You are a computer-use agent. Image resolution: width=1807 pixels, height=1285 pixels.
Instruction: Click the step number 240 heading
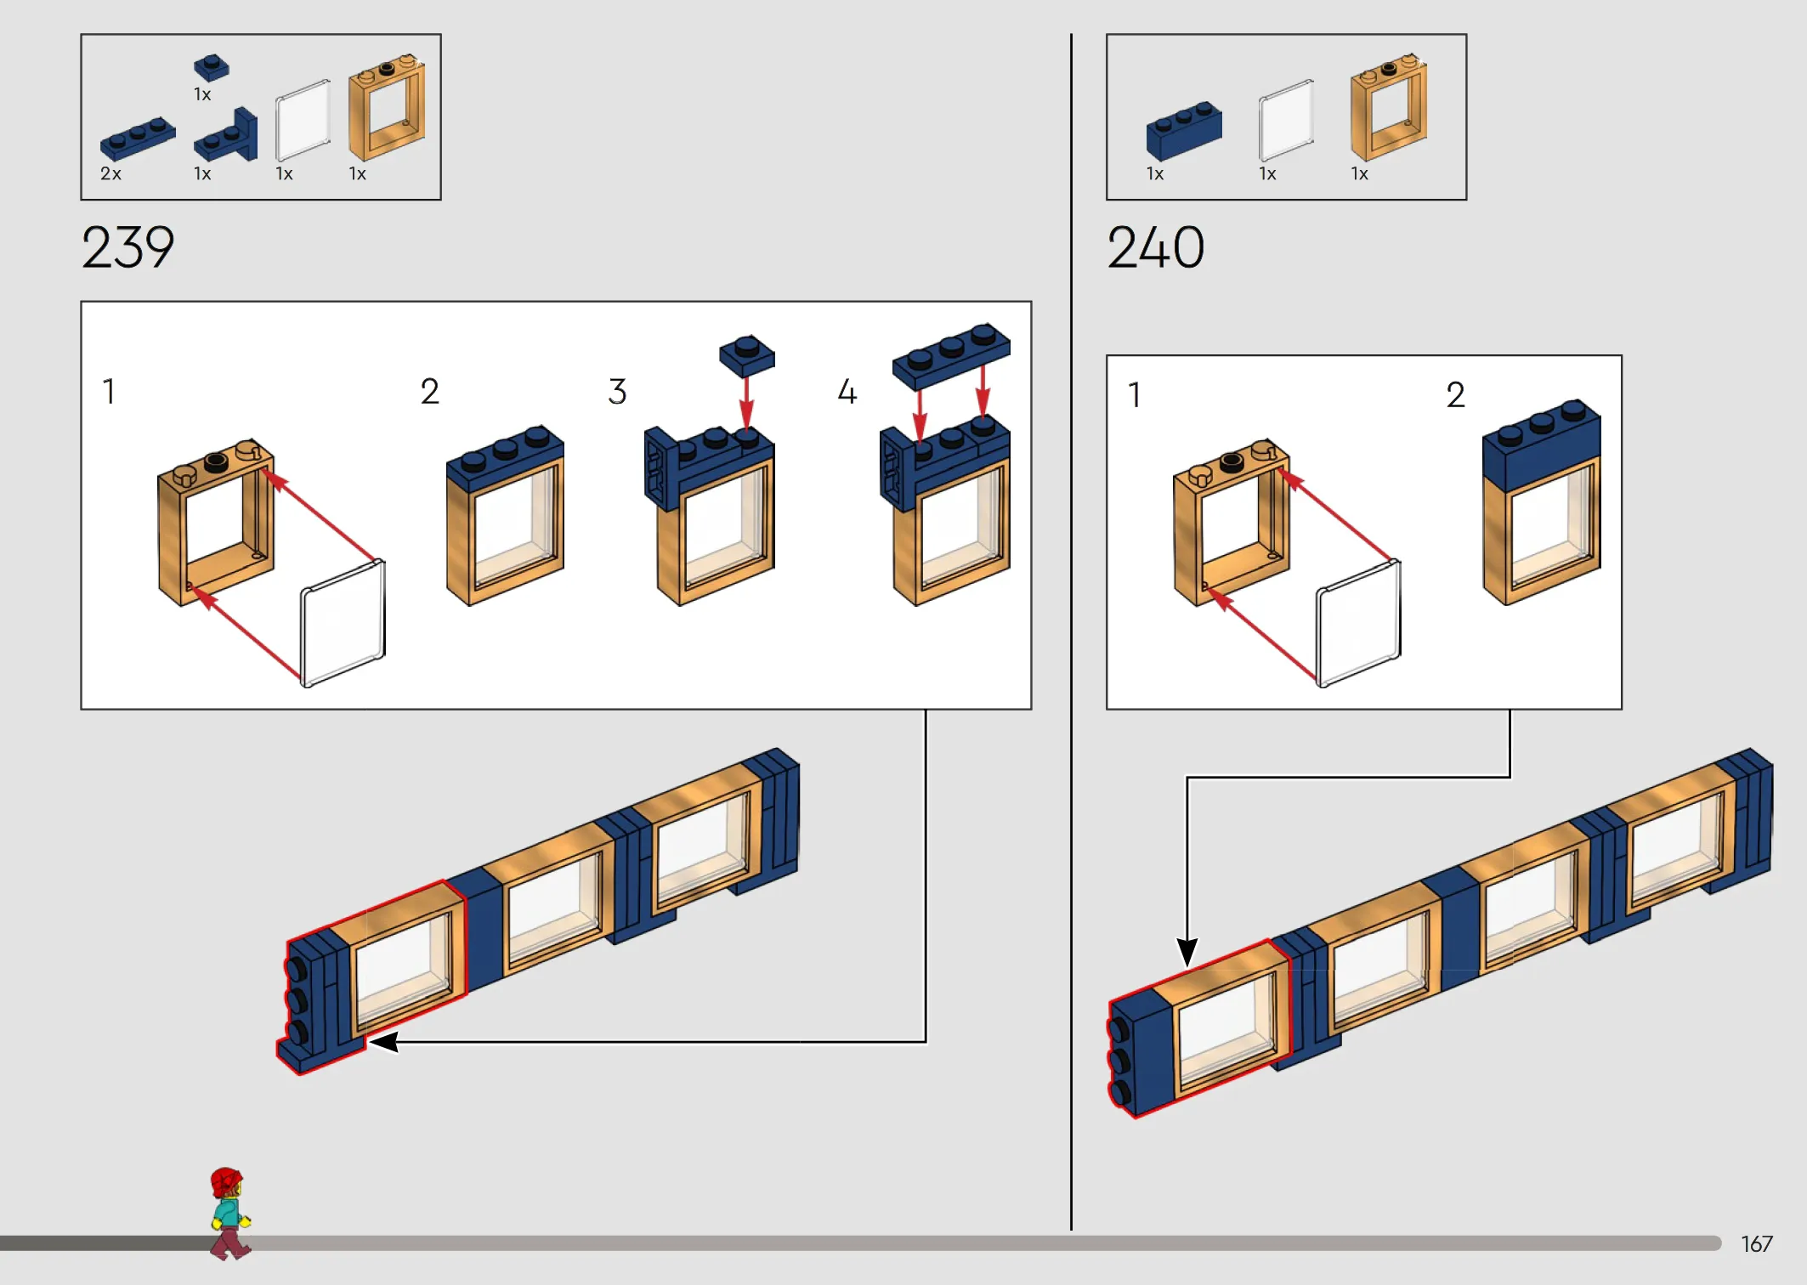(x=1156, y=247)
